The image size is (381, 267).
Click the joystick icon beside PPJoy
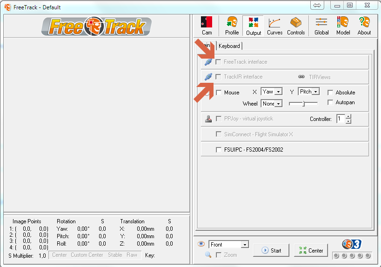[x=208, y=119]
